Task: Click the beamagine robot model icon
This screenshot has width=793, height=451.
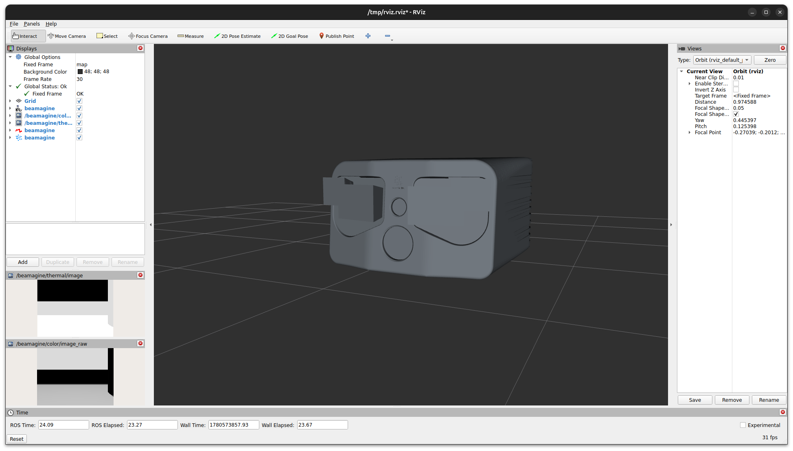Action: (19, 108)
